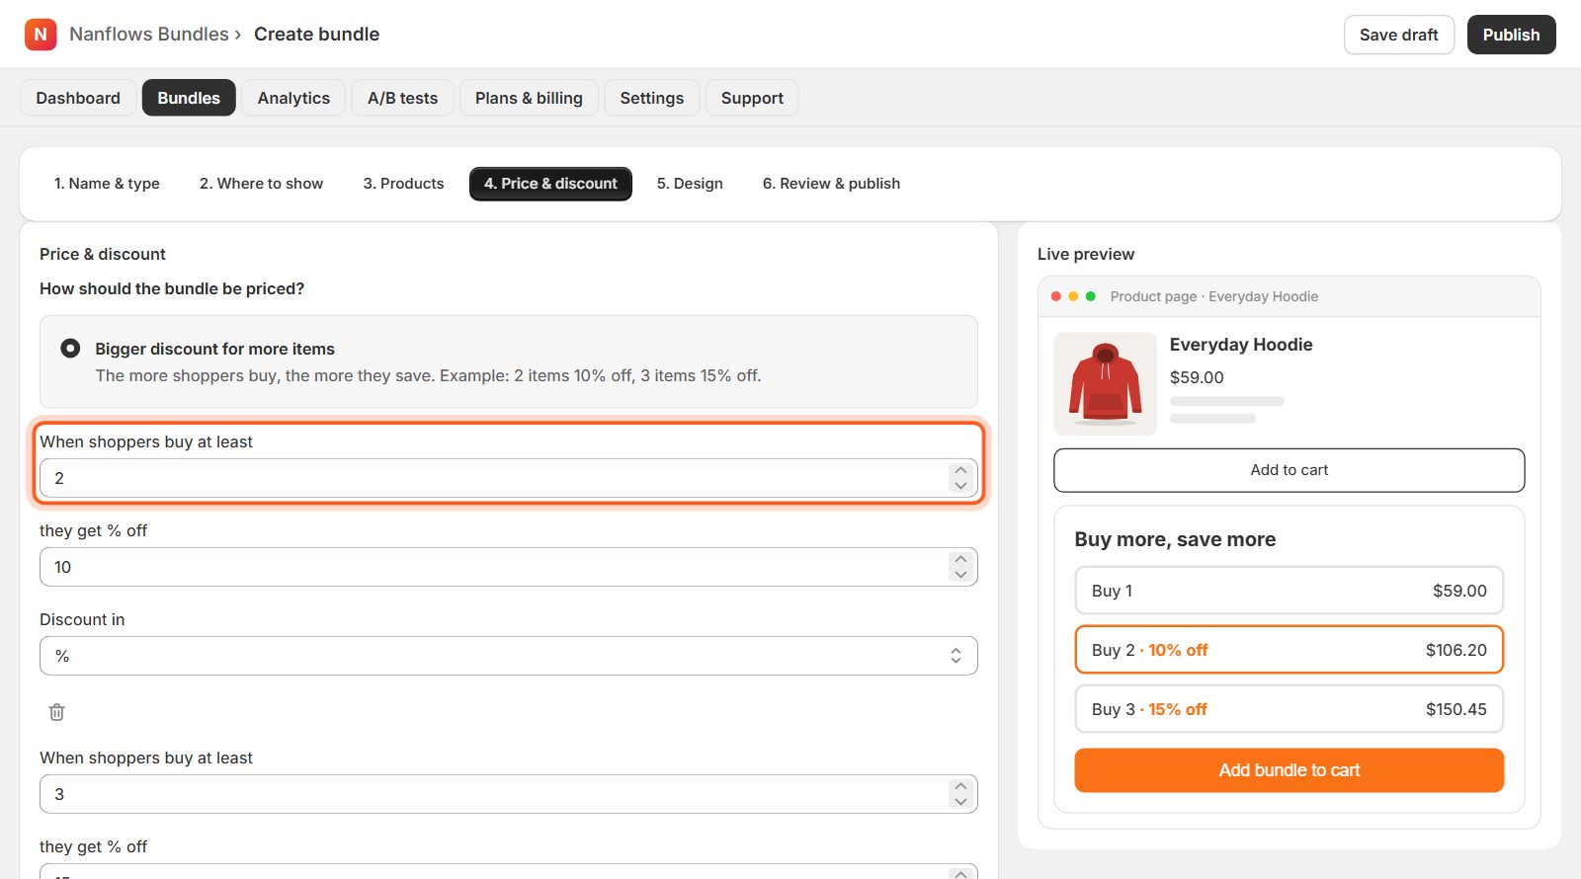
Task: Select the 'Buy 3 · 15% off' preview option
Action: 1290,709
